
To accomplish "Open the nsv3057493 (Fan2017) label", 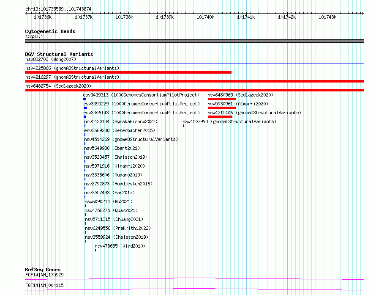I will click(109, 193).
